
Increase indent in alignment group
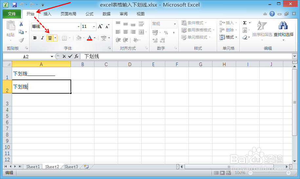pos(125,40)
